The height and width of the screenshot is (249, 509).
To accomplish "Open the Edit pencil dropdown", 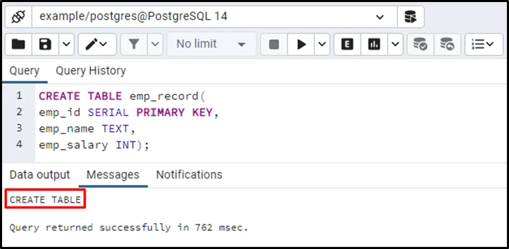I will click(x=97, y=45).
